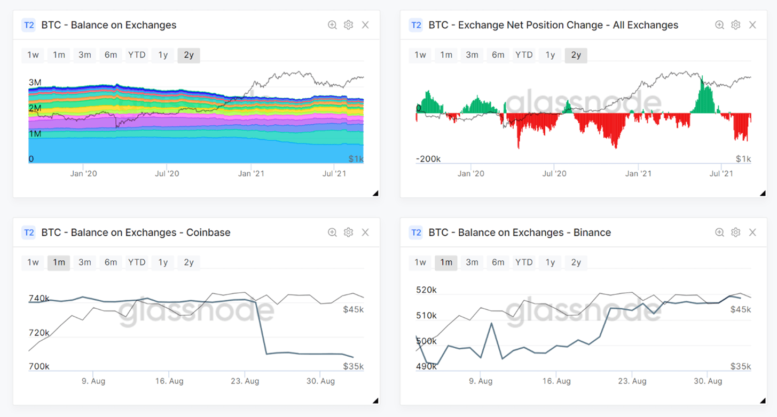Image resolution: width=777 pixels, height=417 pixels.
Task: Open settings for the Binance balance panel
Action: pos(736,232)
